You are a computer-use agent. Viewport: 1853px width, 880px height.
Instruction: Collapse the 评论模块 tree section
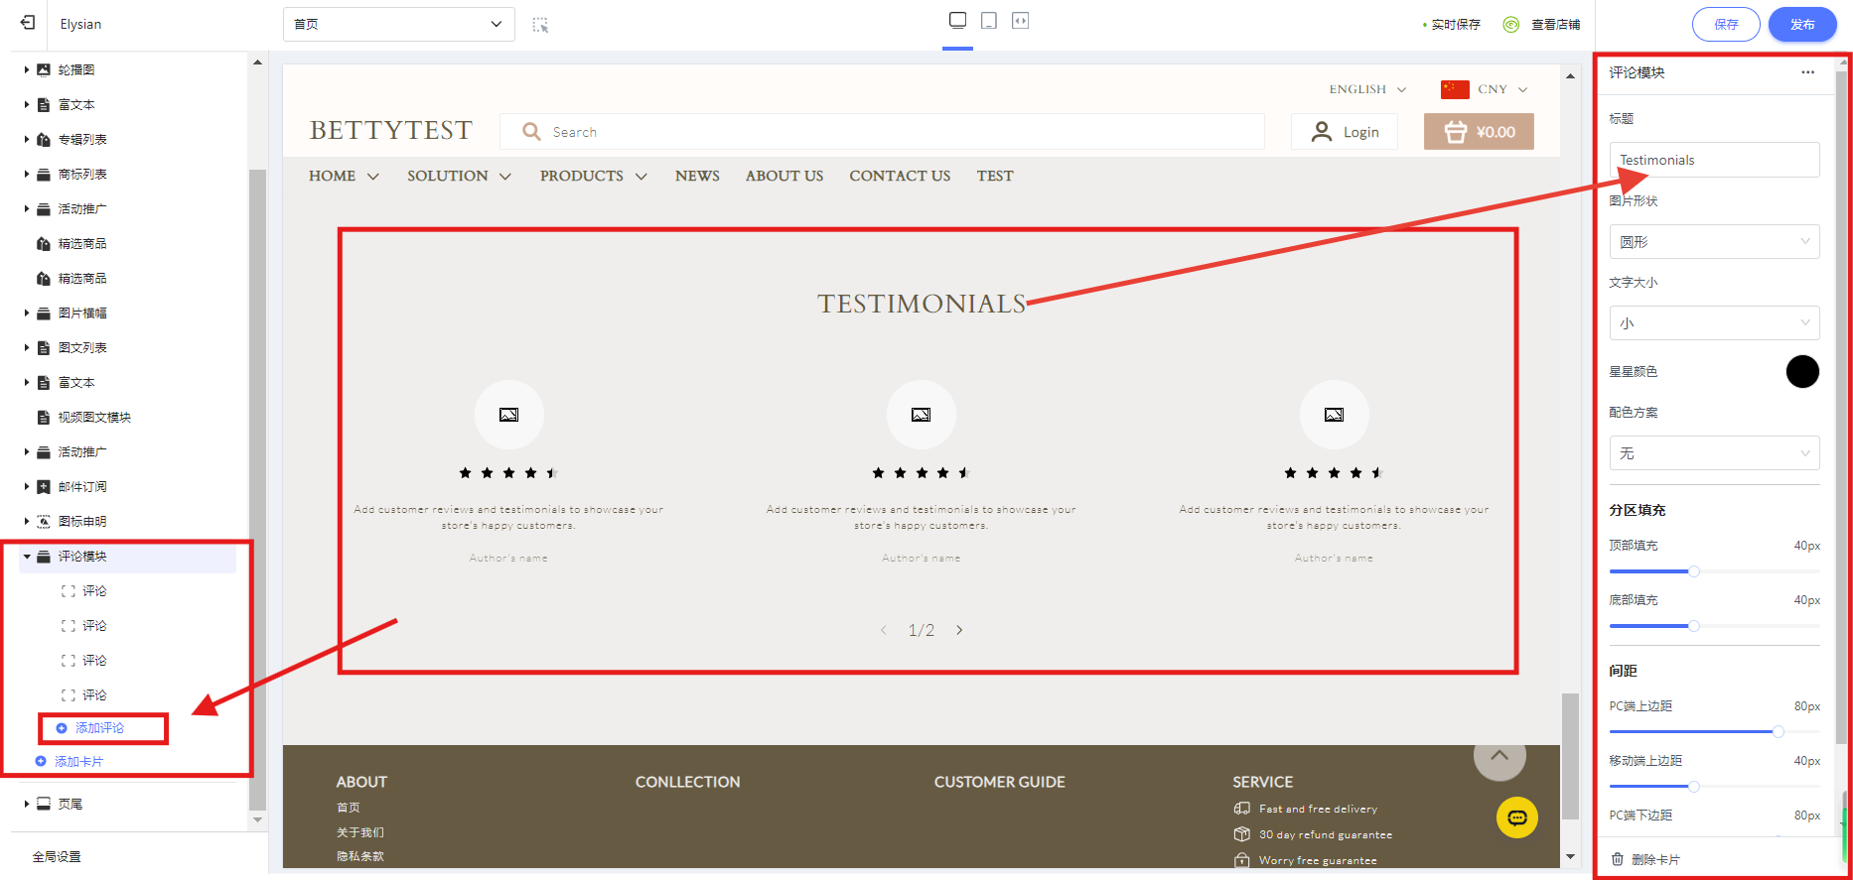click(28, 557)
